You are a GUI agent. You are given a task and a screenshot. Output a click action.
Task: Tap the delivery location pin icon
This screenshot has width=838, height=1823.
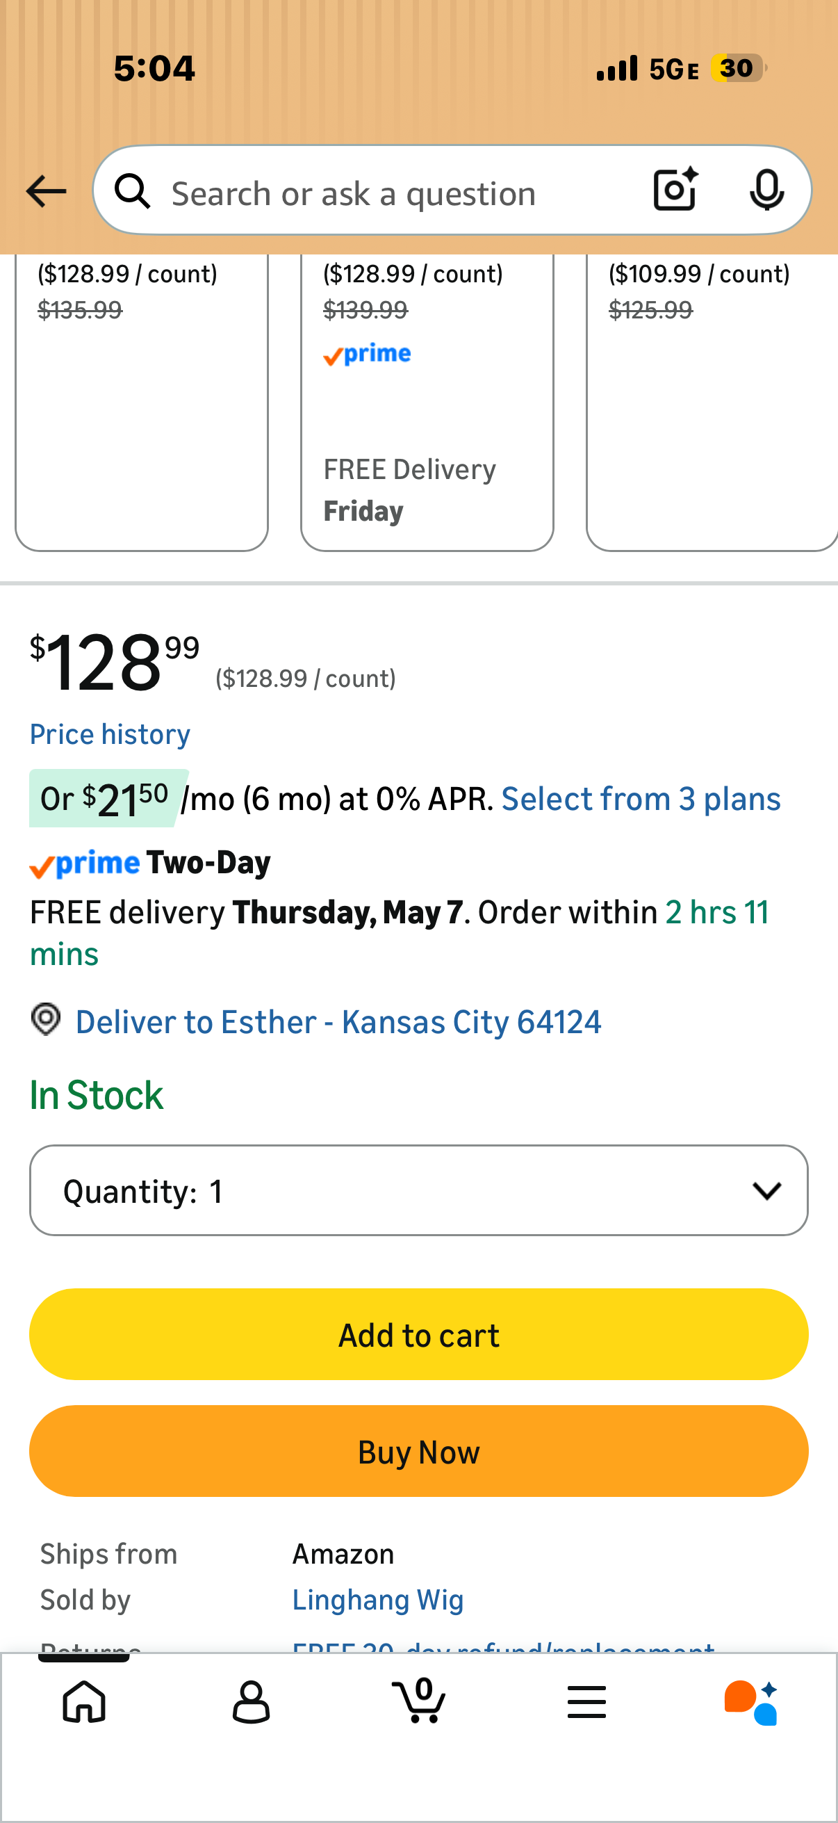click(x=46, y=1019)
